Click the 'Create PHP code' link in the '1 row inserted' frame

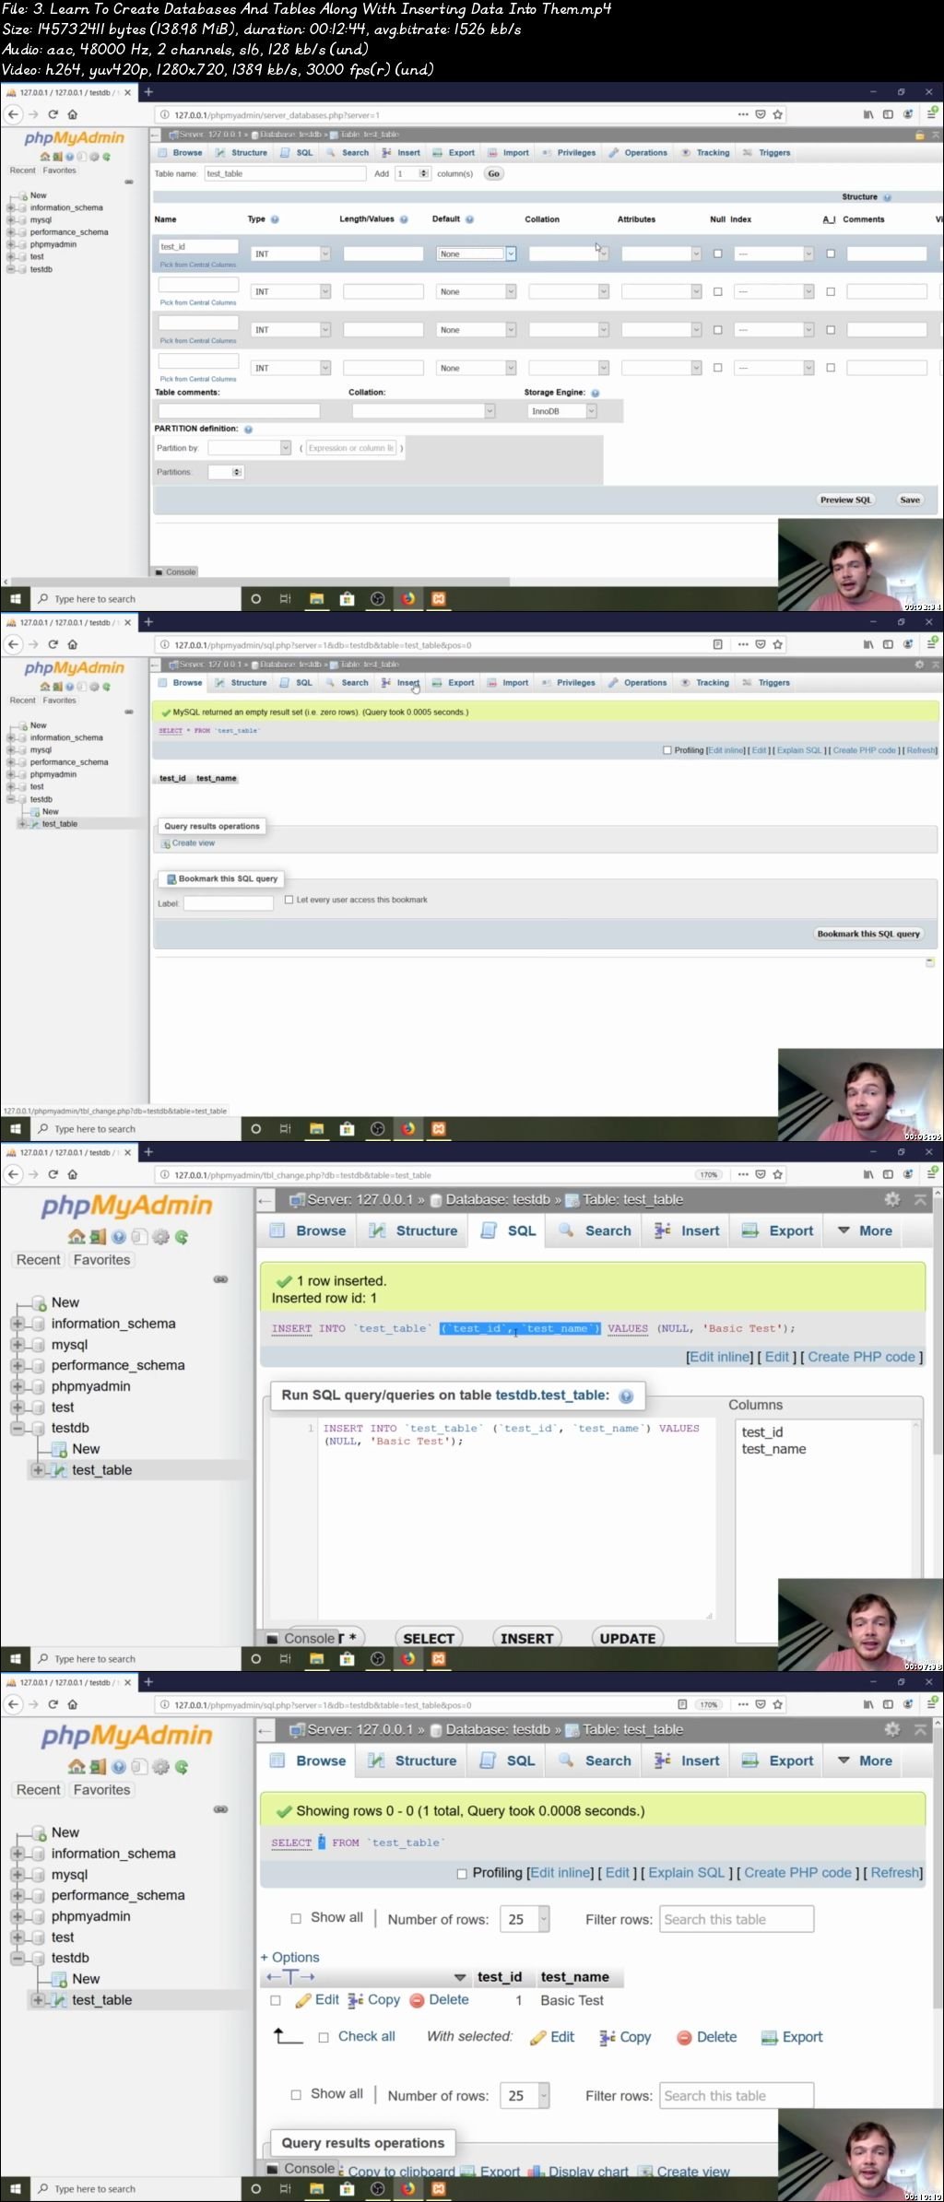pyautogui.click(x=861, y=1357)
